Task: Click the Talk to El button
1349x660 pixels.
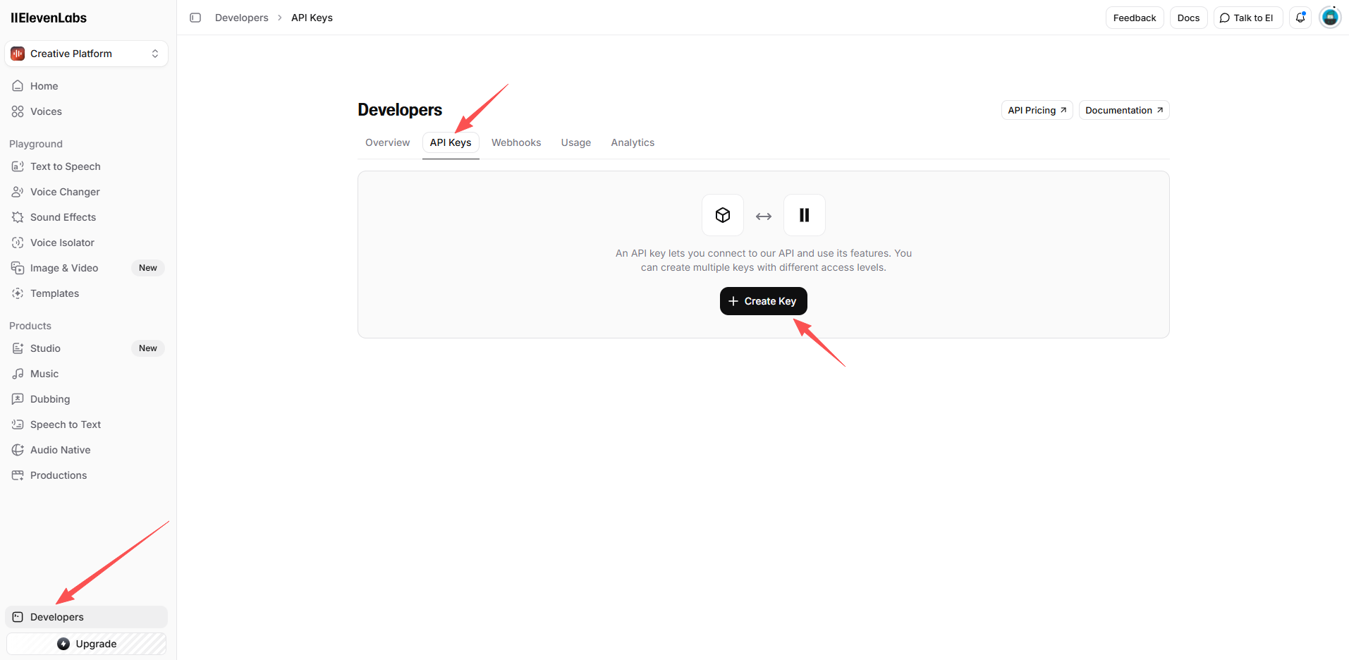Action: 1247,18
